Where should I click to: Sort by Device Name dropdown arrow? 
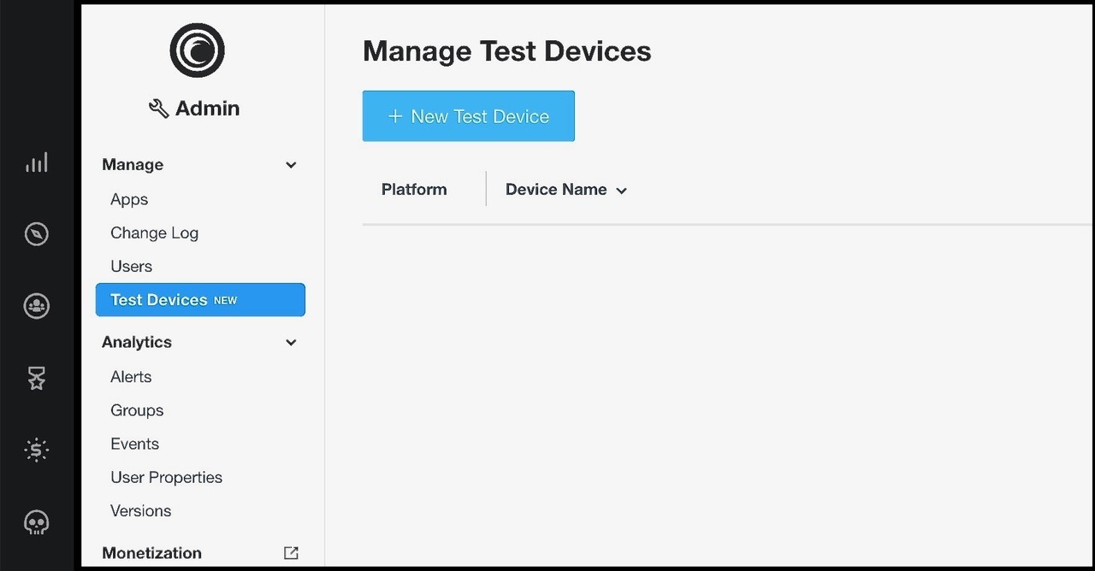(x=622, y=191)
